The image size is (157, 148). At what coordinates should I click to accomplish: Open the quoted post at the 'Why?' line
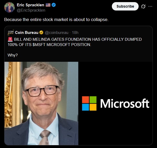pyautogui.click(x=13, y=55)
